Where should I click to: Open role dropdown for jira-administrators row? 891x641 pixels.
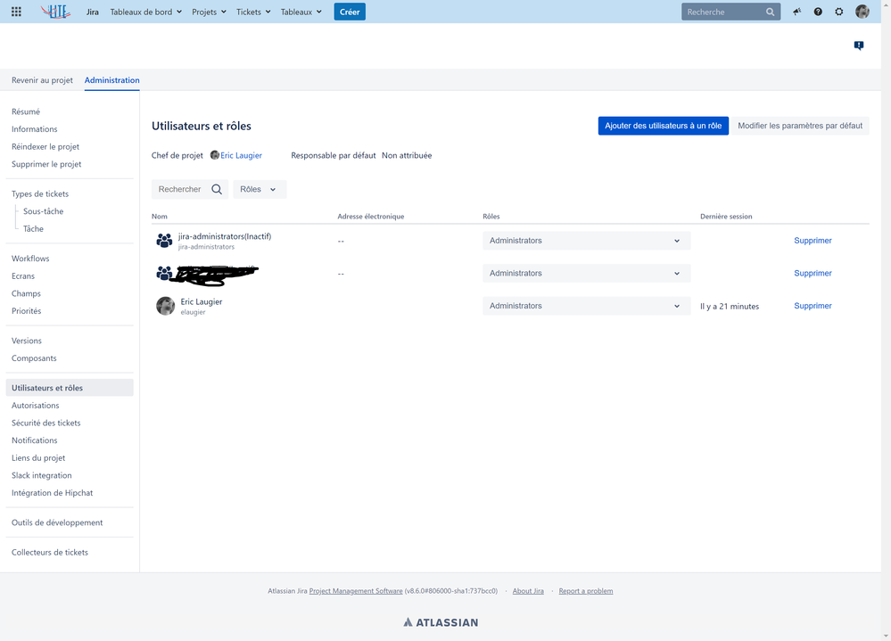point(587,241)
